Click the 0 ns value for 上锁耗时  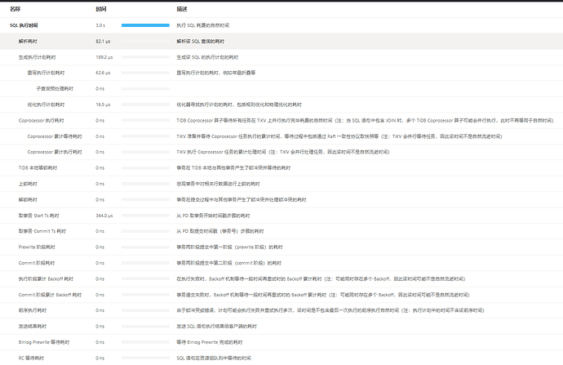100,184
